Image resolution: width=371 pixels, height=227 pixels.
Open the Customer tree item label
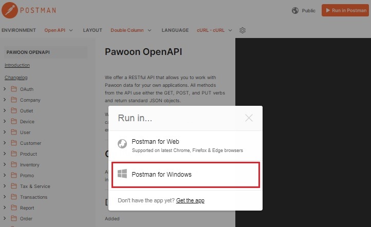point(30,143)
